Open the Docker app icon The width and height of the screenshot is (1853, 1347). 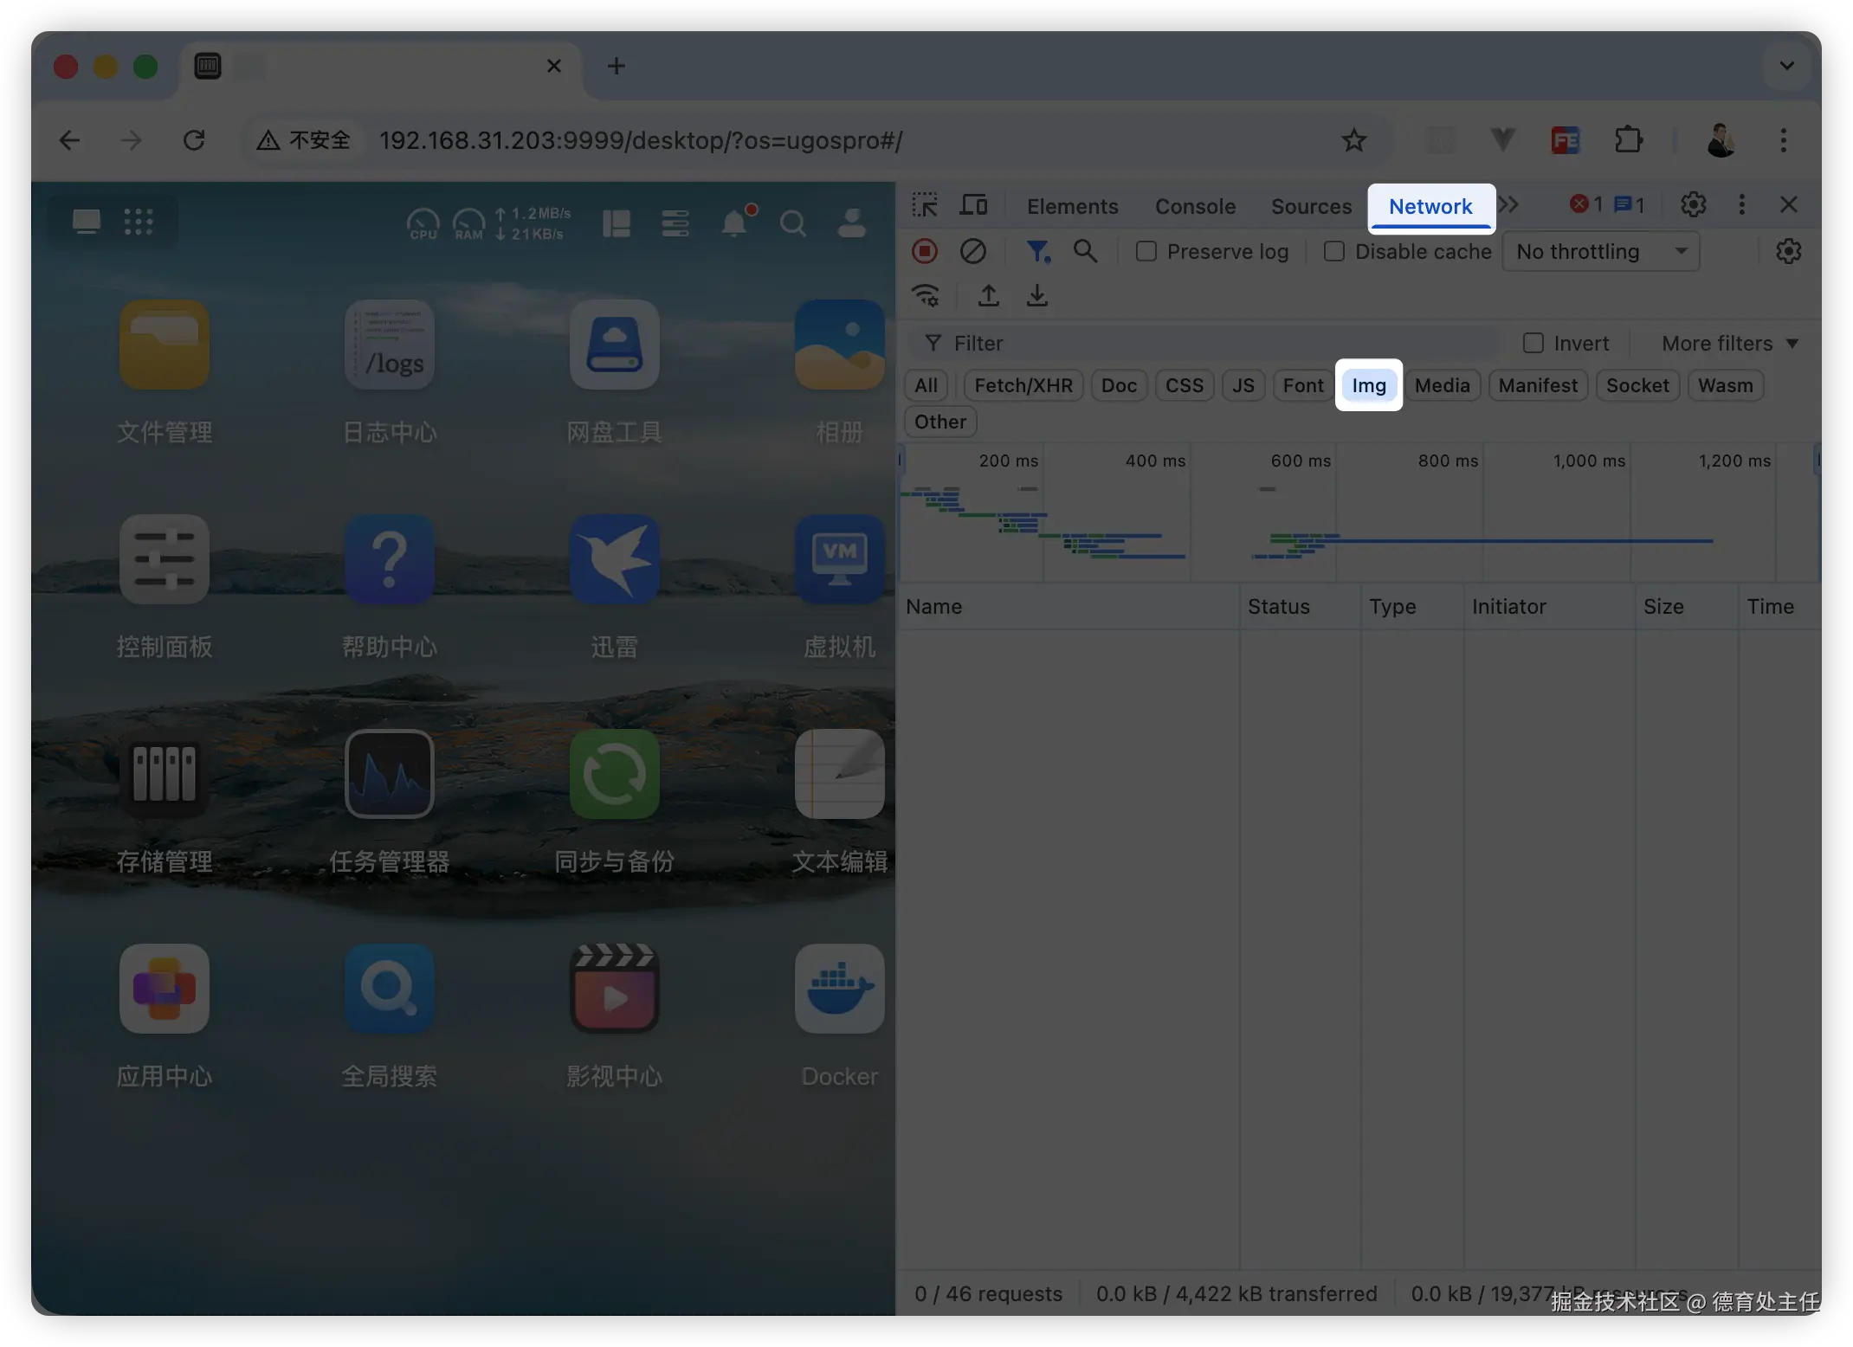tap(838, 989)
